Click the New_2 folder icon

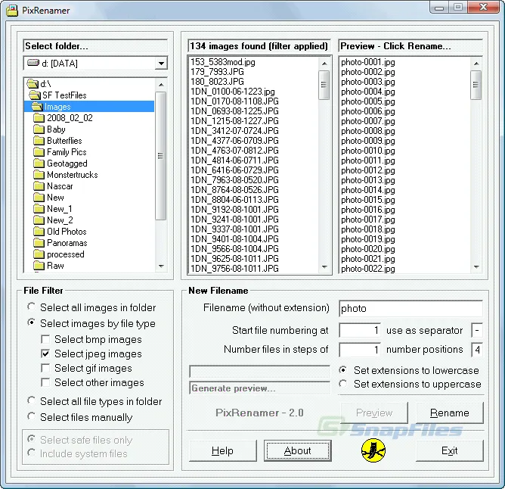click(39, 220)
